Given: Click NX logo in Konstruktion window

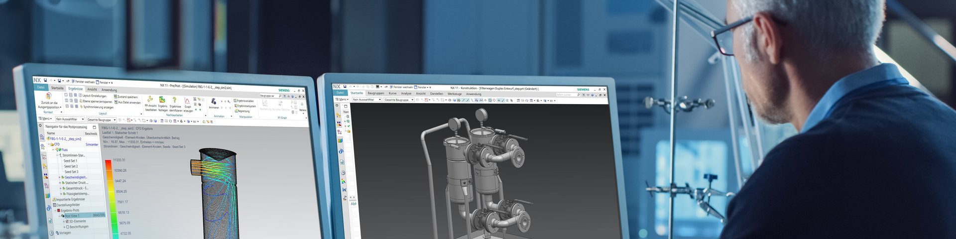Looking at the screenshot, I should click(x=337, y=87).
